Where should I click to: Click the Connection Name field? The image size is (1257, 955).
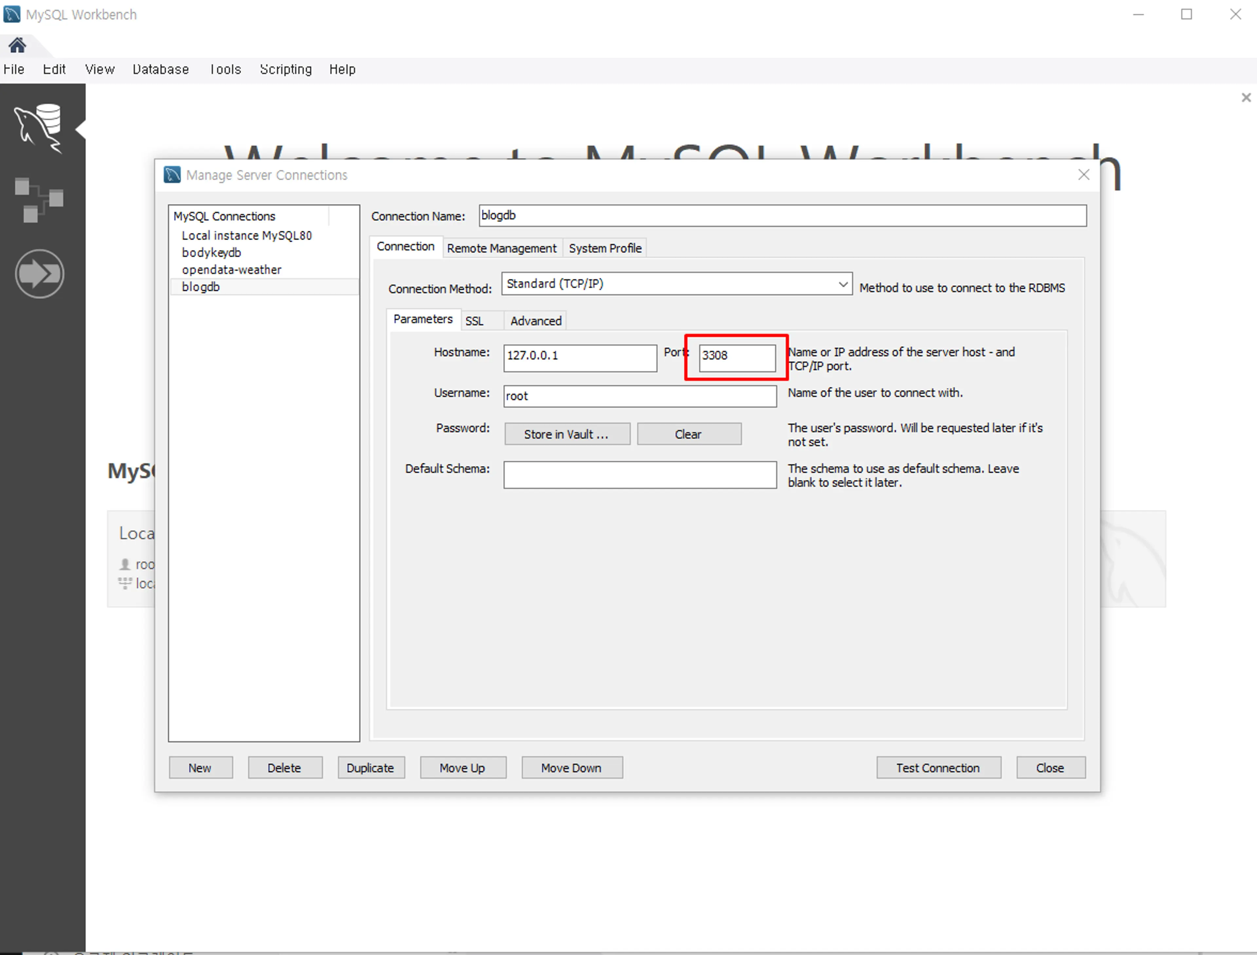(782, 215)
